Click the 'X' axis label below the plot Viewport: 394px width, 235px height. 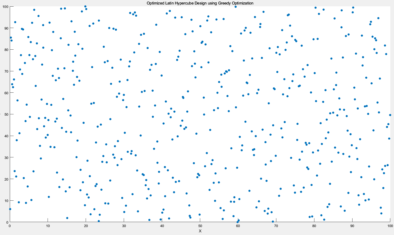[x=200, y=231]
